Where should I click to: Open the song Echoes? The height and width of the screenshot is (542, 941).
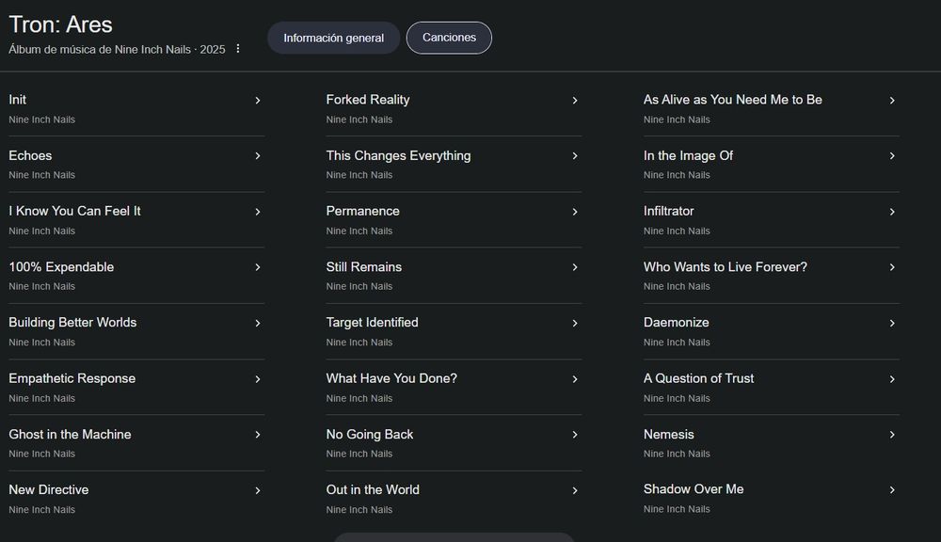[30, 155]
